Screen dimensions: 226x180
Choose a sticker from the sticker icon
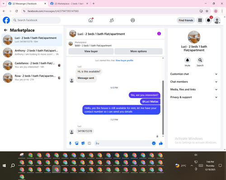pos(83,143)
